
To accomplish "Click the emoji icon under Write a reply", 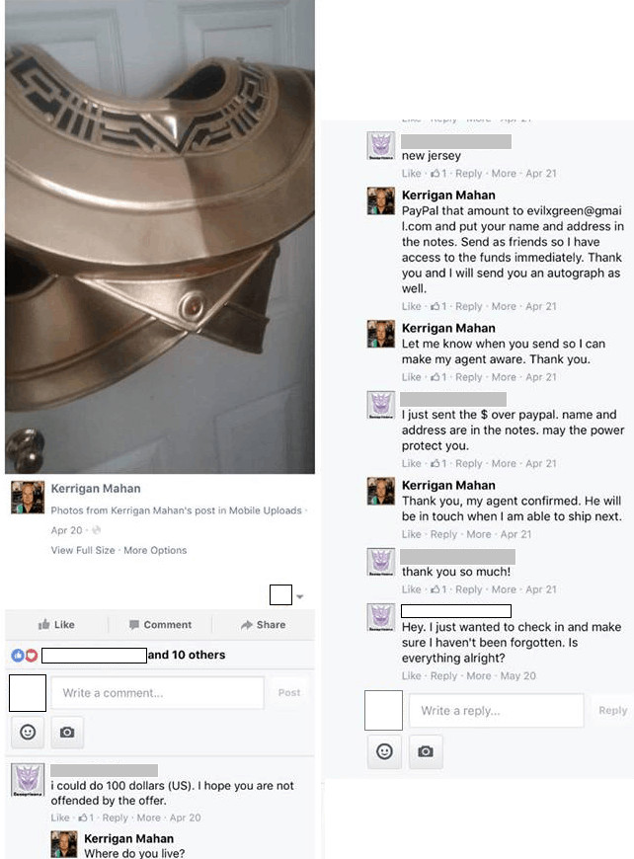I will (x=385, y=751).
